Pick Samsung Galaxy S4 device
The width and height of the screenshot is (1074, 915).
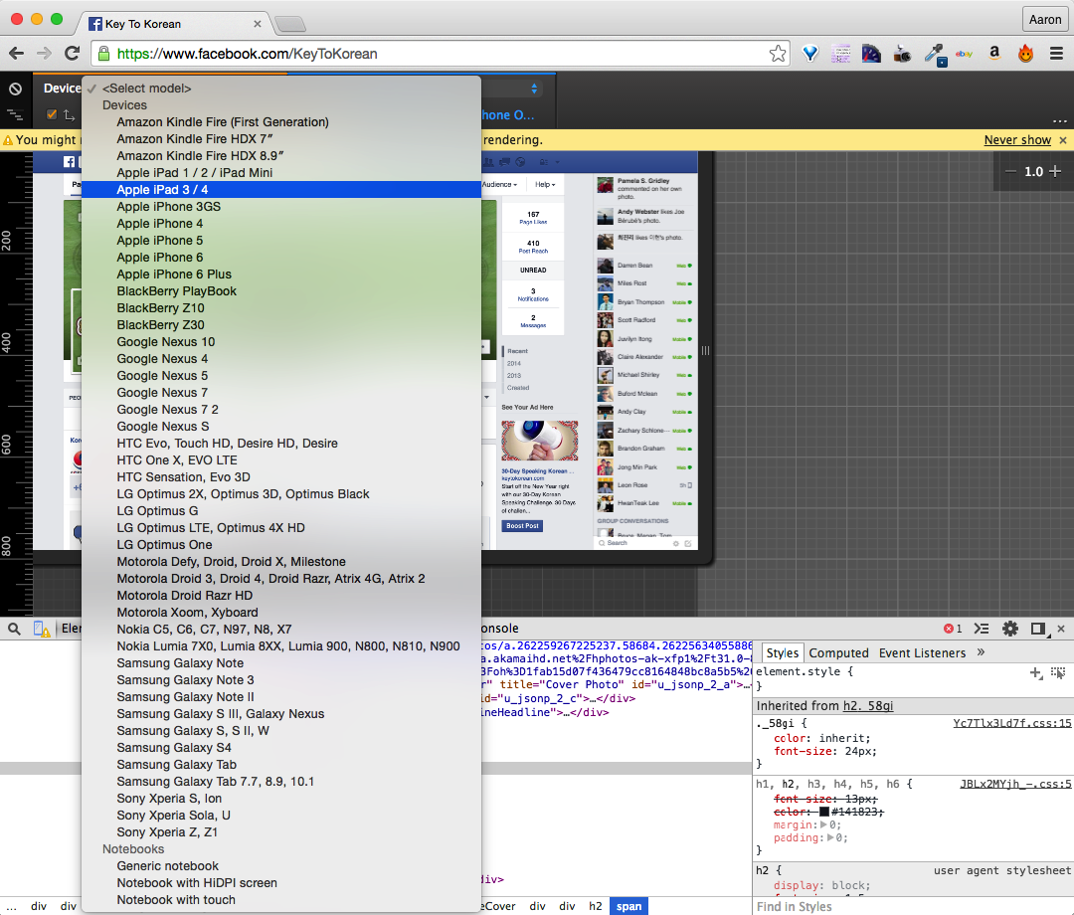pos(174,747)
